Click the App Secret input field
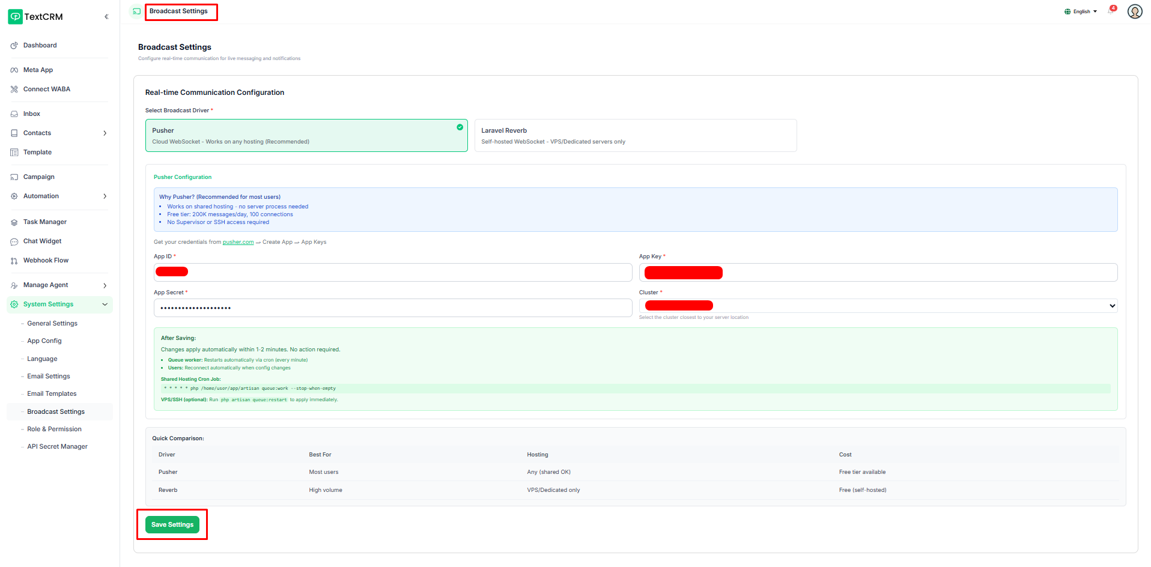Screen dimensions: 1151x567 coord(392,308)
